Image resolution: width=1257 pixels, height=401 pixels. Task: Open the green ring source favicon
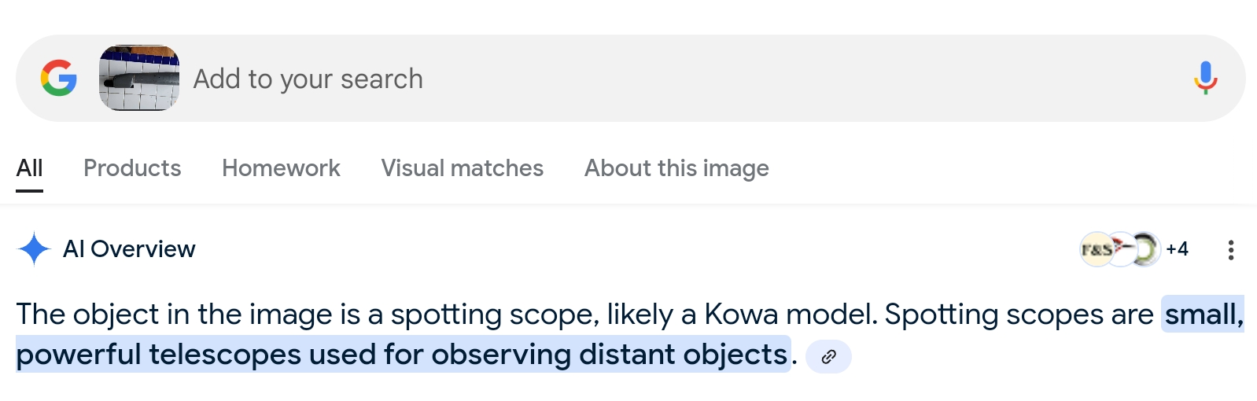[x=1148, y=249]
